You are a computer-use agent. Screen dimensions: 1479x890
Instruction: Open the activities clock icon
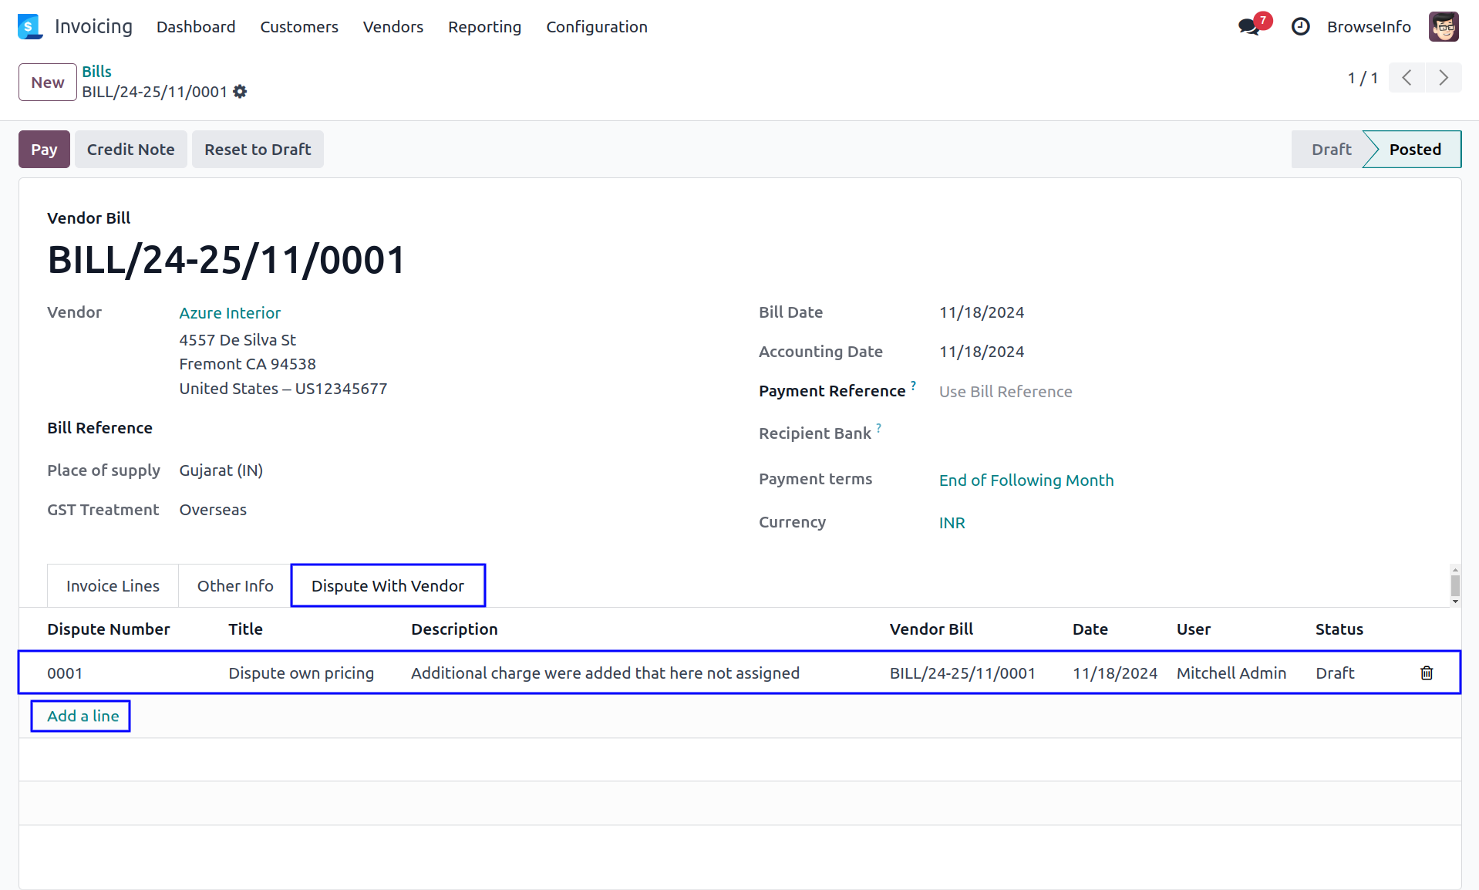click(1300, 27)
